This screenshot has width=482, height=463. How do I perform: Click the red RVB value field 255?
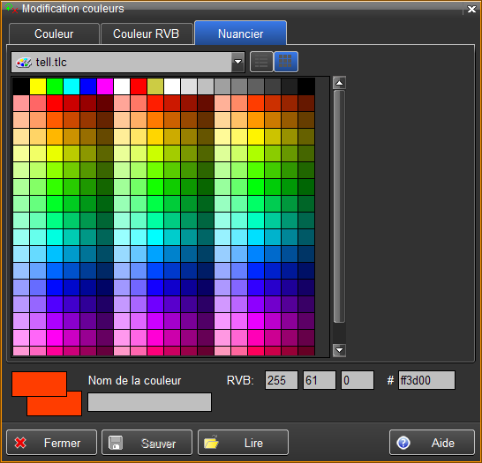(282, 380)
